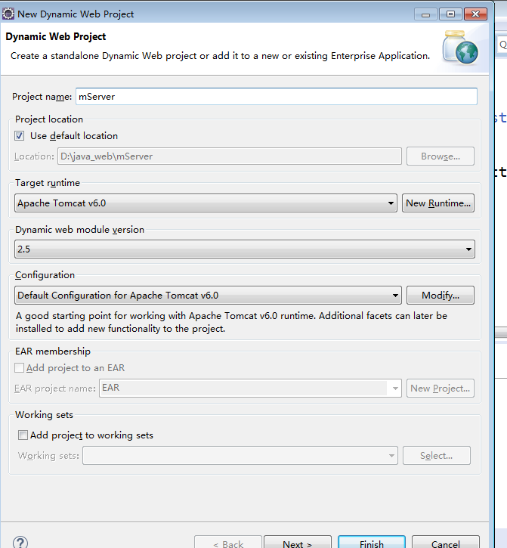Open the EAR project name combo box arrow
507x548 pixels.
tap(395, 389)
